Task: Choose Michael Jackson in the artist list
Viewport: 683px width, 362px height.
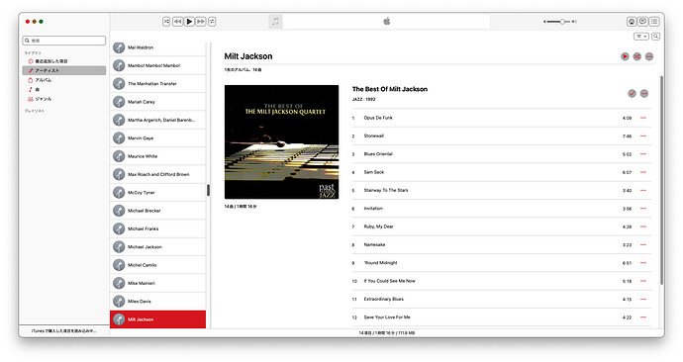Action: coord(157,246)
